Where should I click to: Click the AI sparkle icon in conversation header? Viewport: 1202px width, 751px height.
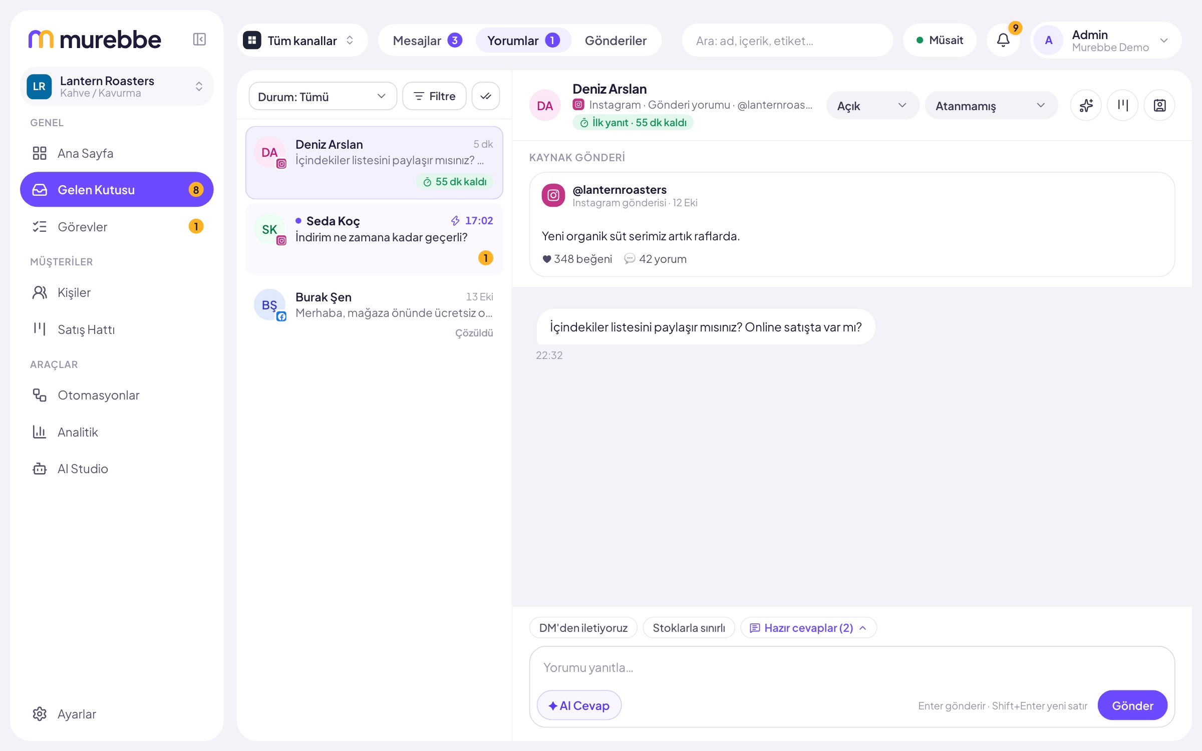(x=1086, y=106)
